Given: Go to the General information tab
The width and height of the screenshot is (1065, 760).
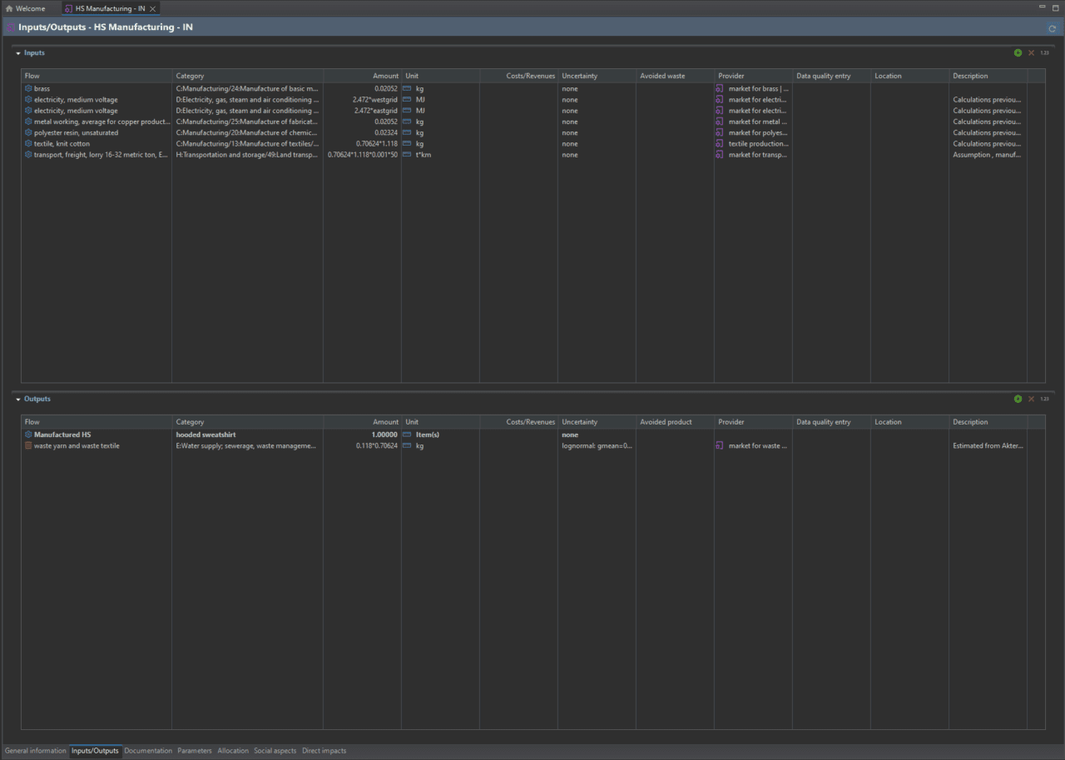Looking at the screenshot, I should 35,751.
